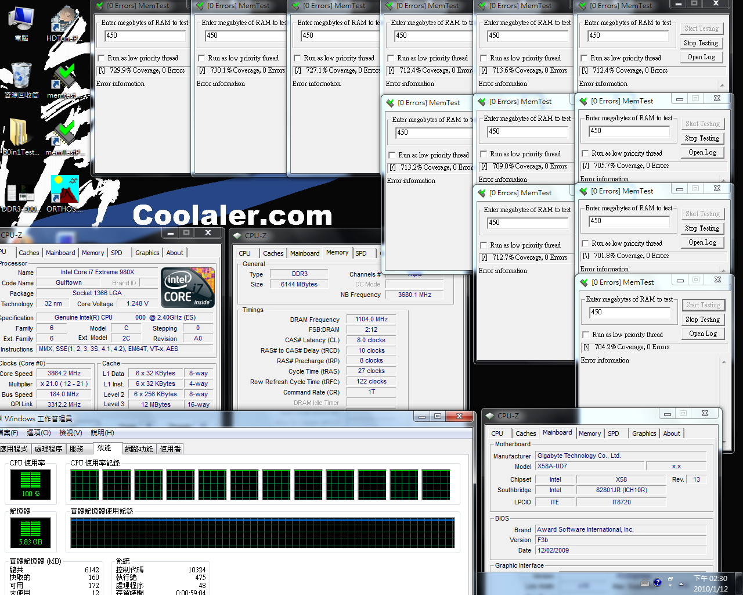Viewport: 743px width, 595px height.
Task: Enable low priority thread in 704.2% coverage MemTest
Action: pos(586,335)
